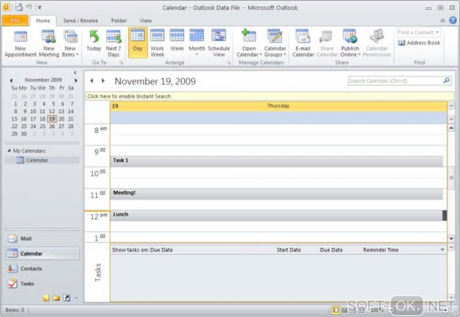The height and width of the screenshot is (317, 460).
Task: Switch to Day view
Action: pos(138,43)
